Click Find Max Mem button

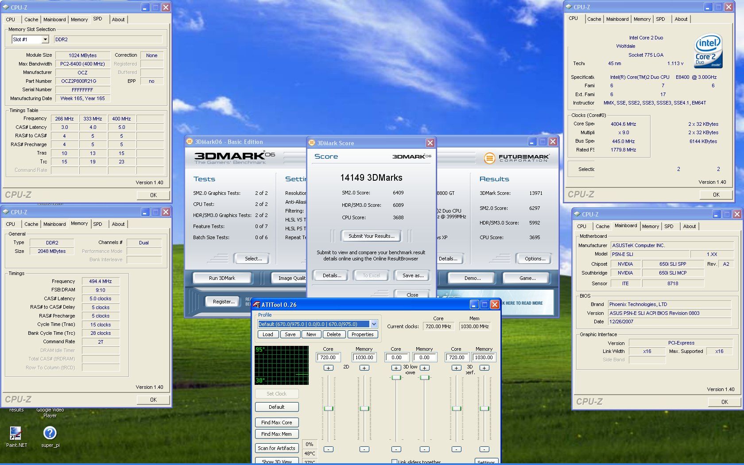[277, 434]
